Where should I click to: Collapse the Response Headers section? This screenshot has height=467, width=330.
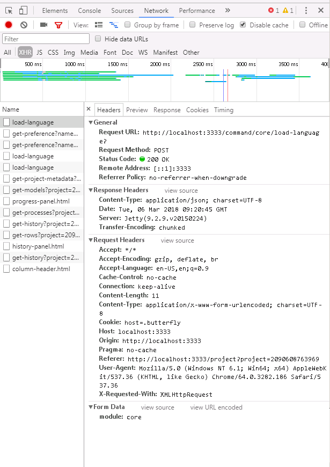click(91, 190)
